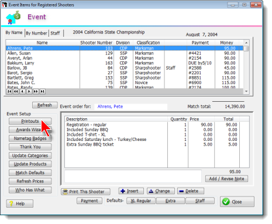Click the Add / Revise Note button
The image size is (272, 224).
[226, 178]
